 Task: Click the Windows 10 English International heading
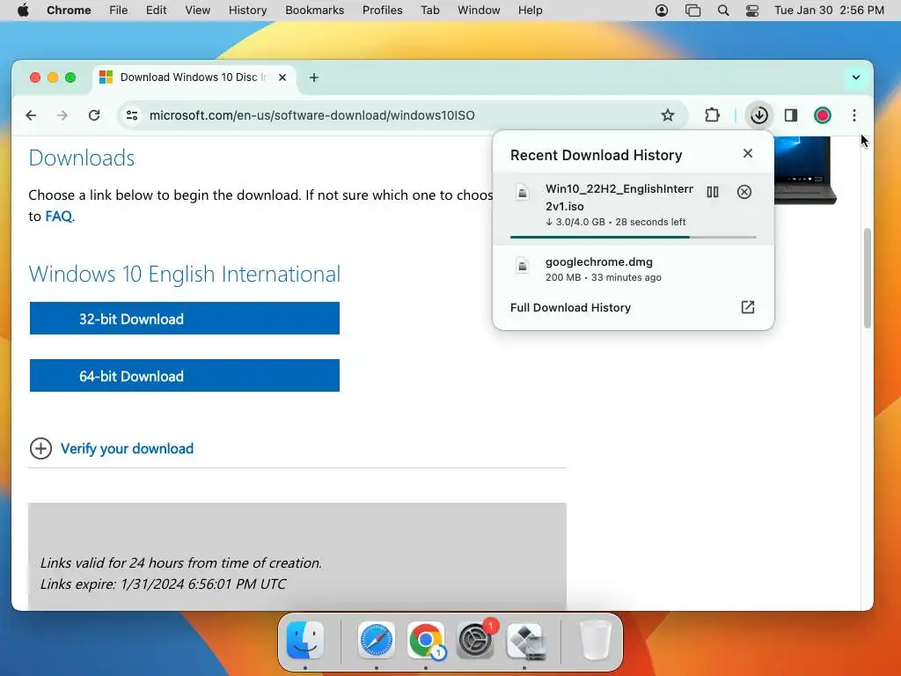pos(185,275)
